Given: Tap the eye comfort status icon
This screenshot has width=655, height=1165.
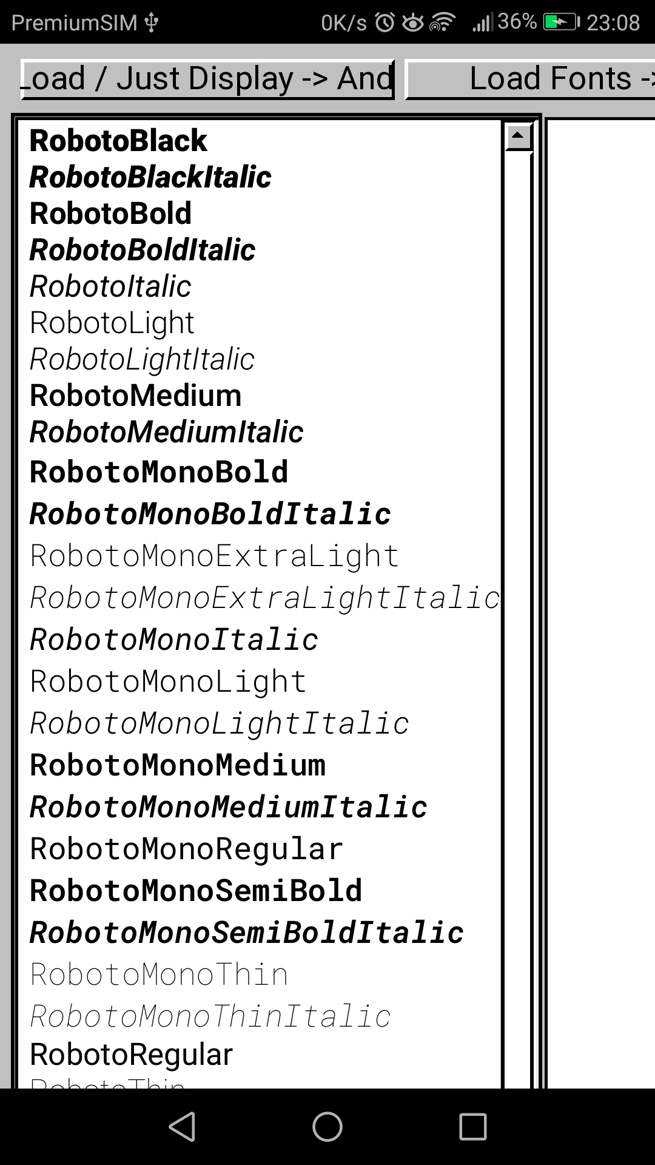Looking at the screenshot, I should coord(413,22).
